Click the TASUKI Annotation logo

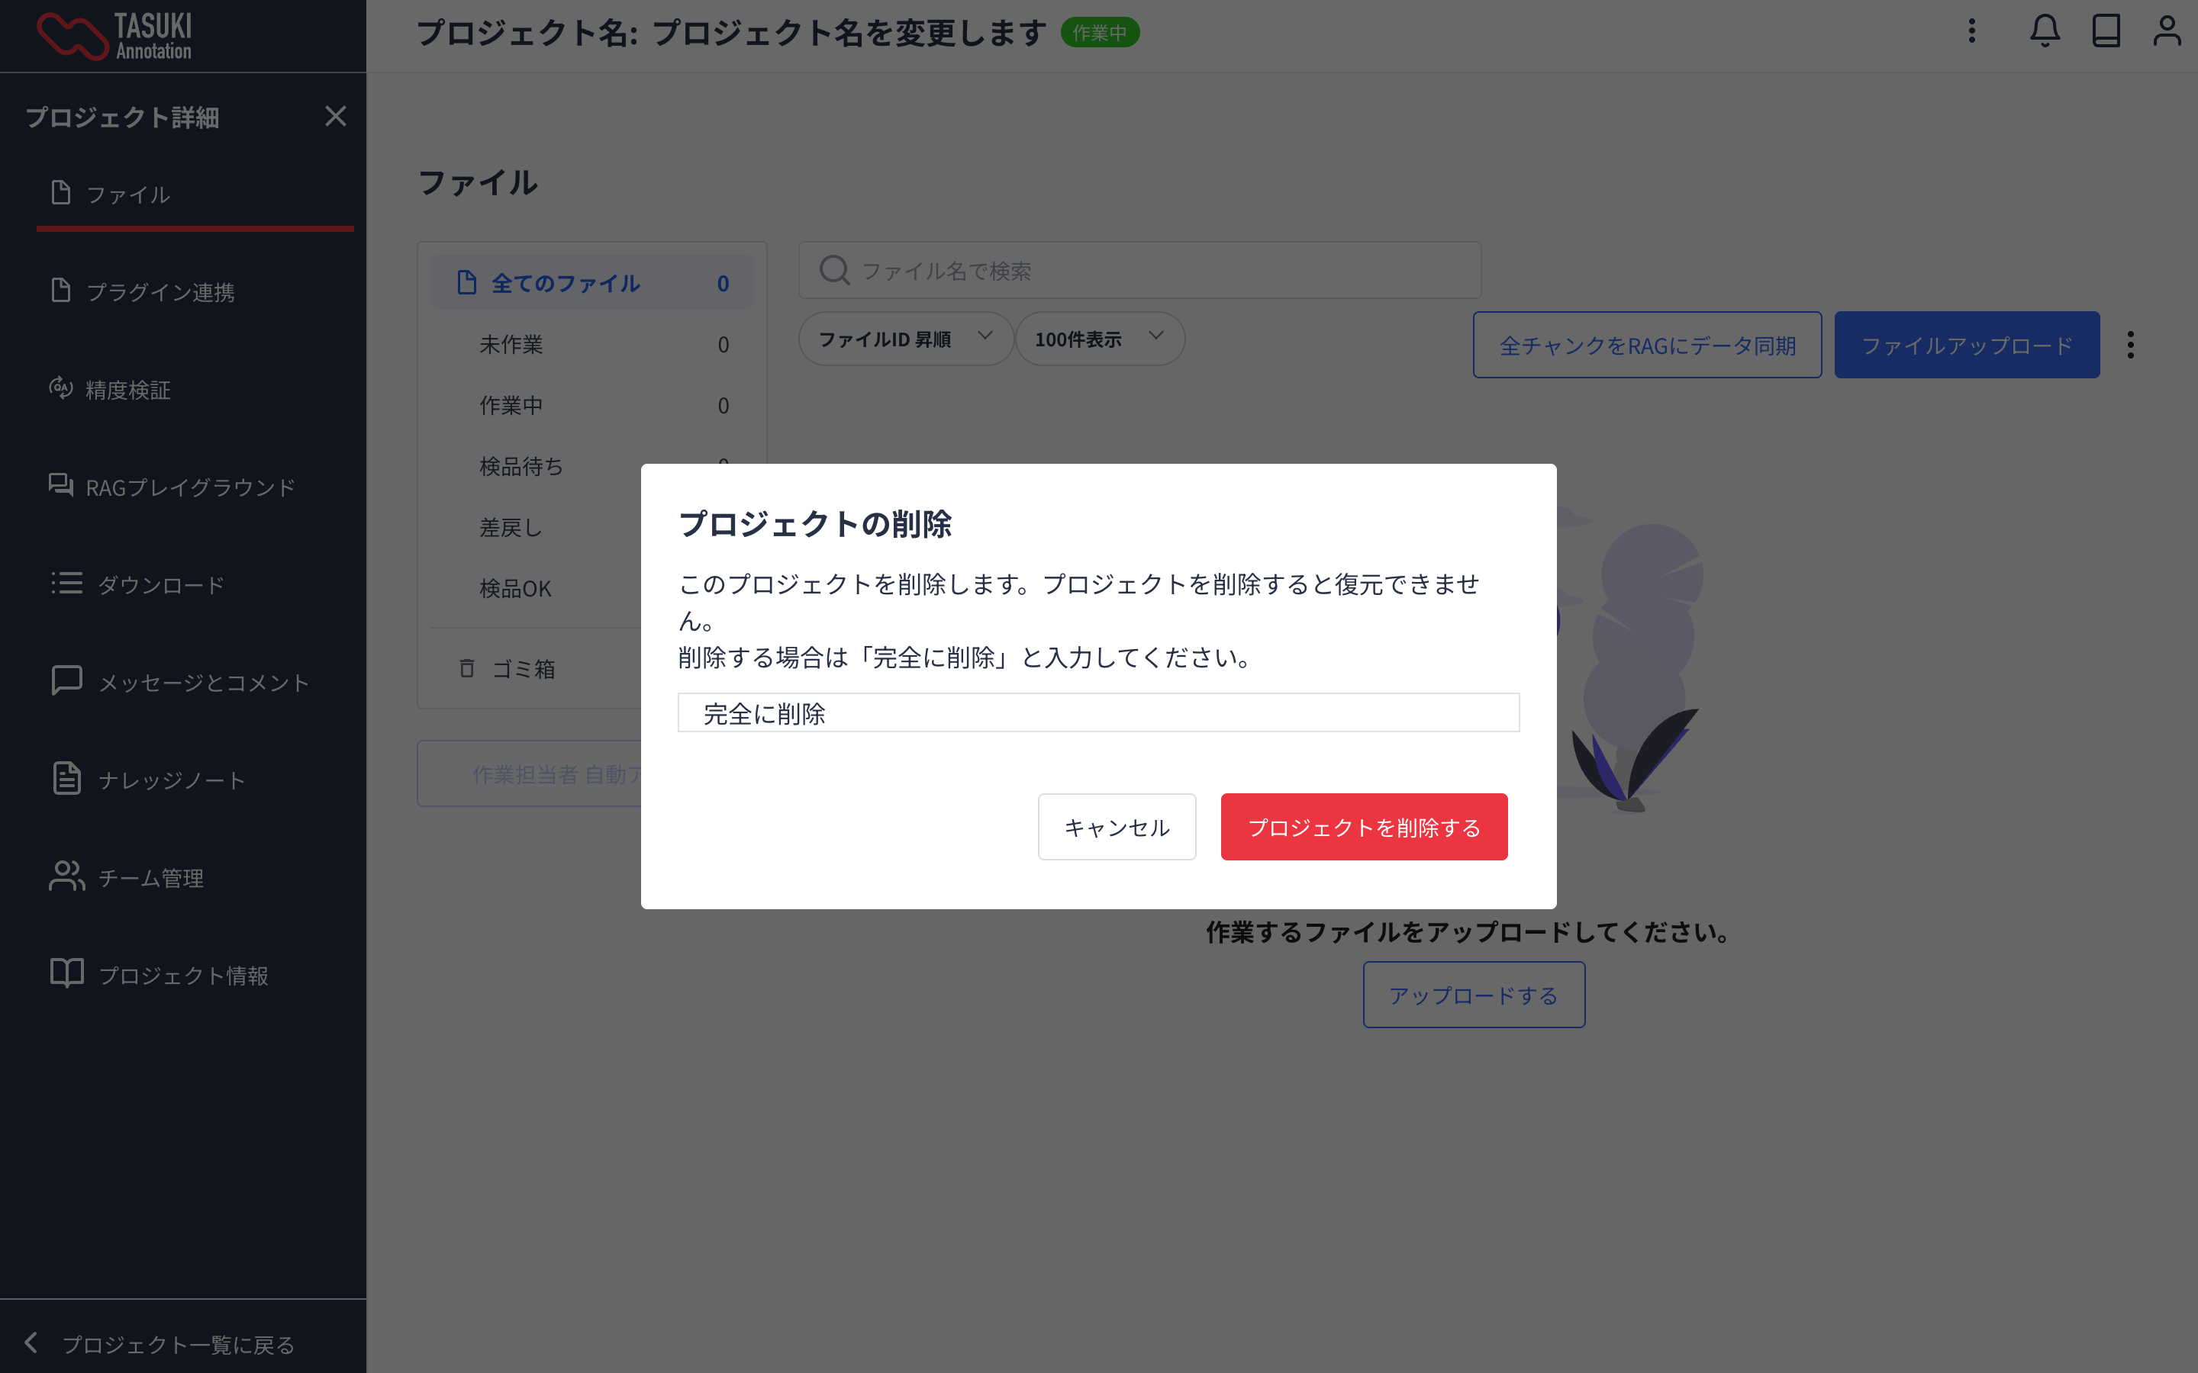coord(114,37)
